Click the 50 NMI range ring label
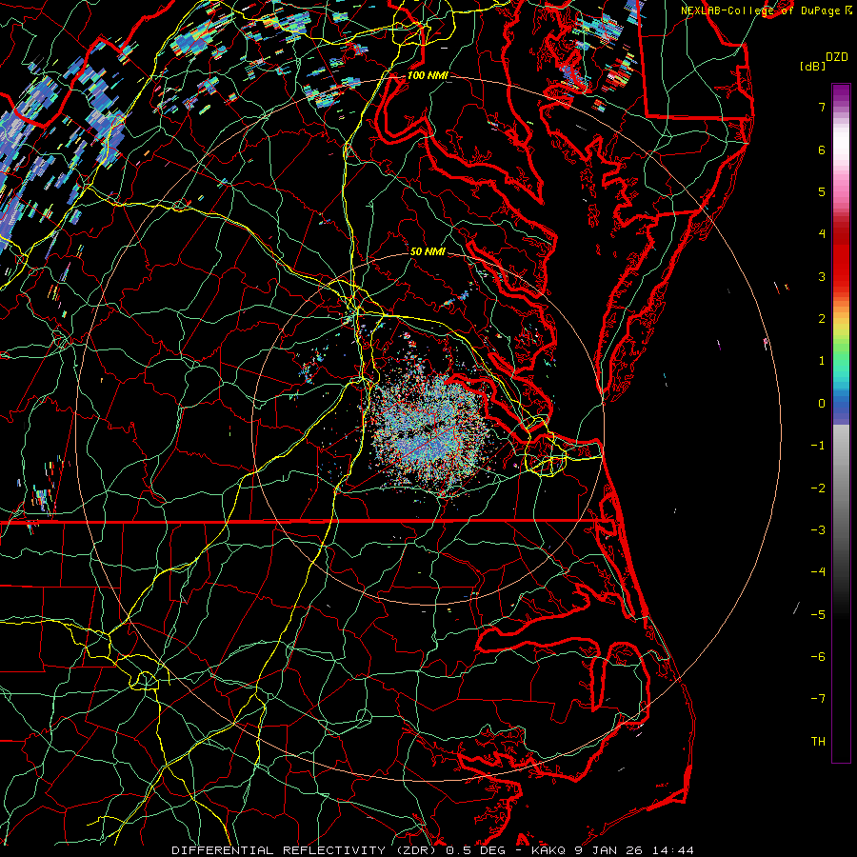The image size is (857, 857). [428, 251]
